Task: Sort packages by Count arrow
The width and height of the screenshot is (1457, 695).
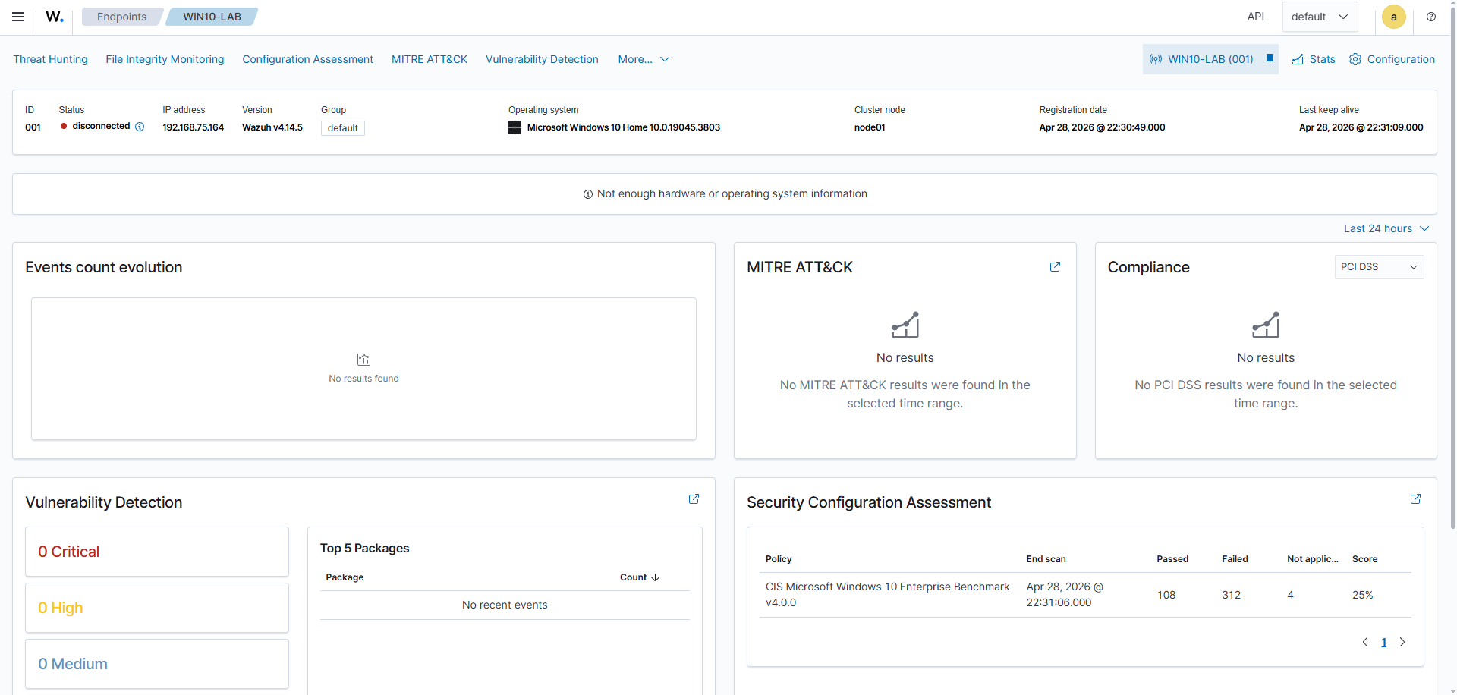Action: click(656, 577)
